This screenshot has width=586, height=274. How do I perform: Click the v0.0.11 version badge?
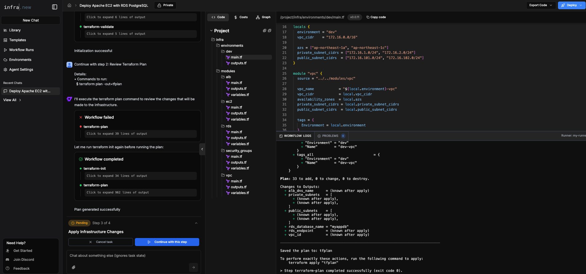click(x=354, y=17)
